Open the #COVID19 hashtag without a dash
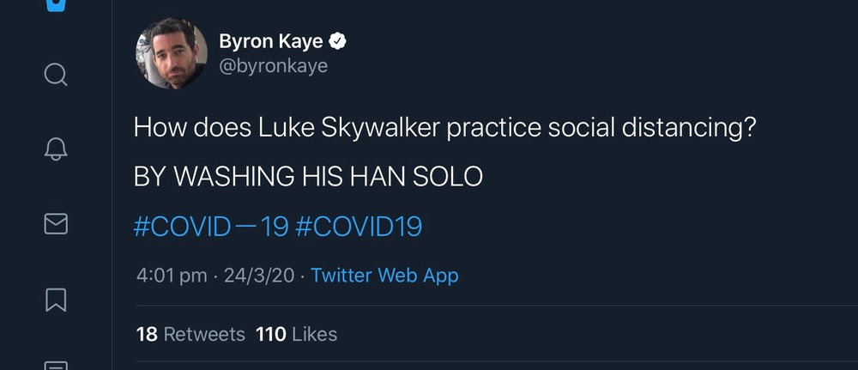Image resolution: width=858 pixels, height=370 pixels. click(359, 227)
